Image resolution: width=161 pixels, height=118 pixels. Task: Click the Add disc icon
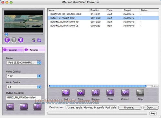(66, 92)
